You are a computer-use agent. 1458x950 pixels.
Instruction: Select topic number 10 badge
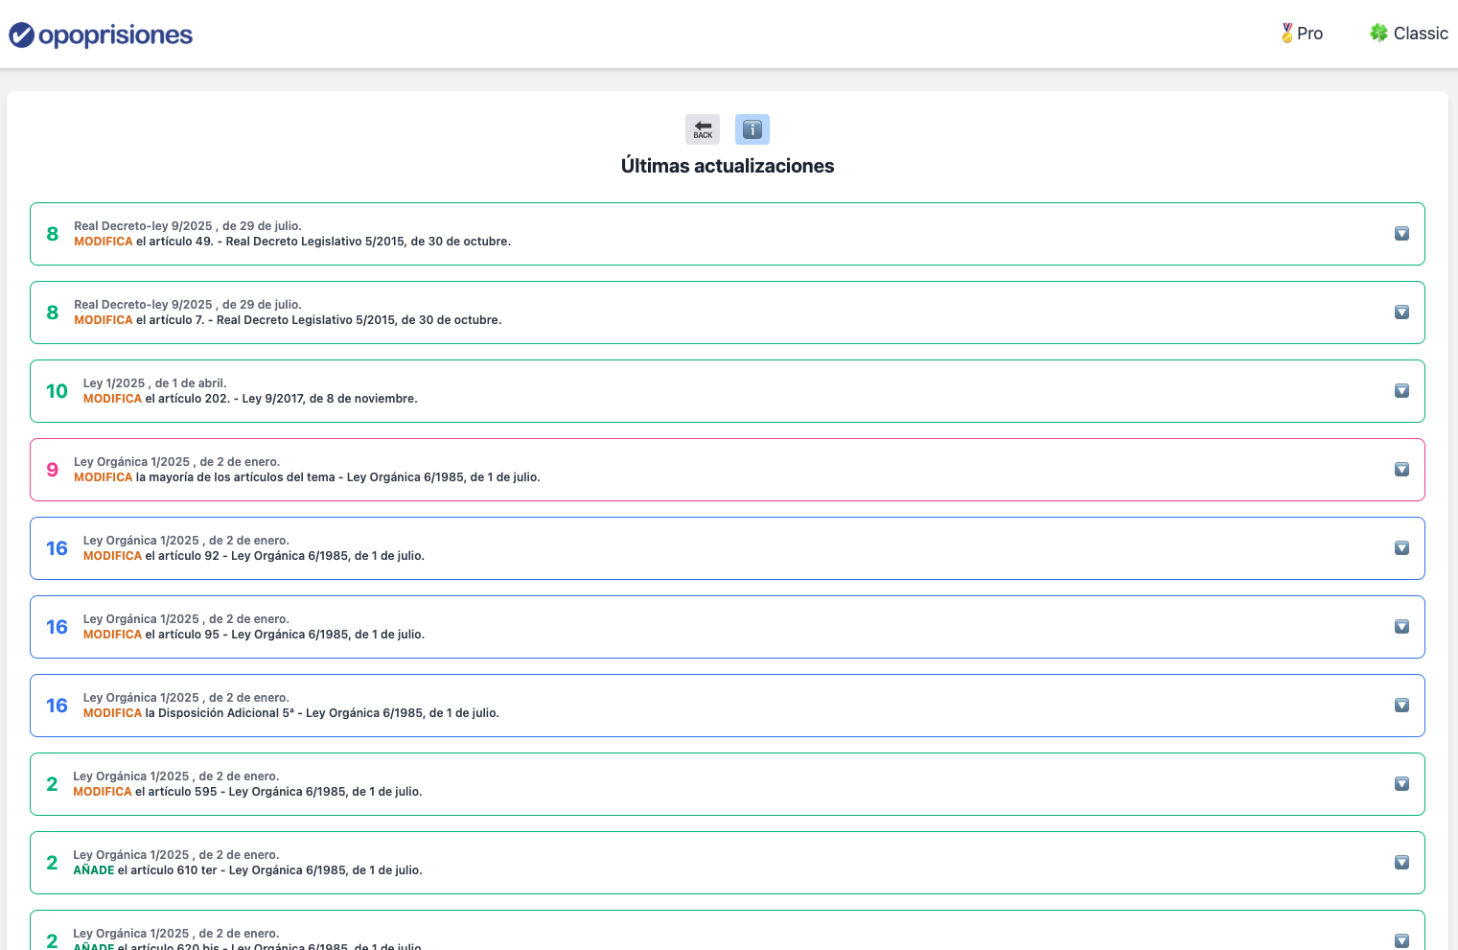[57, 391]
